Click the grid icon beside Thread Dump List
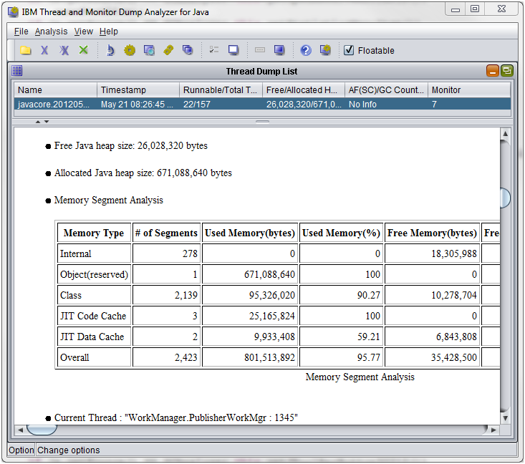This screenshot has width=525, height=464. [17, 71]
